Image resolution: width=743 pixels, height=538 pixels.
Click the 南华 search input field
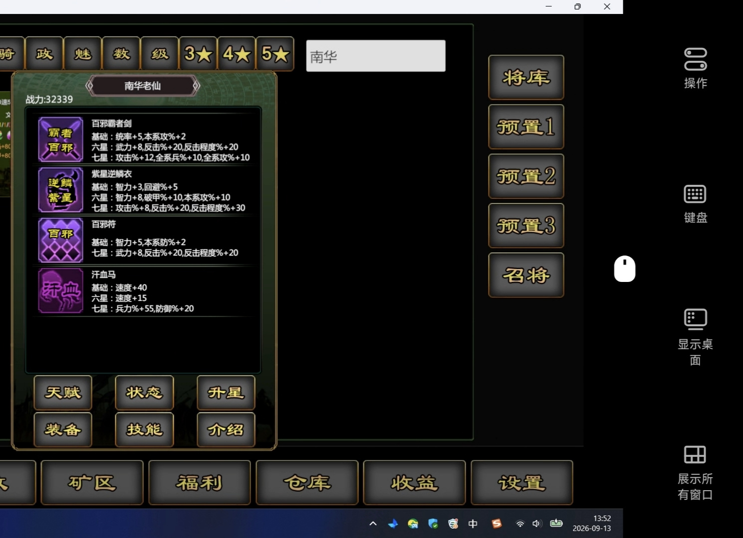pyautogui.click(x=376, y=56)
